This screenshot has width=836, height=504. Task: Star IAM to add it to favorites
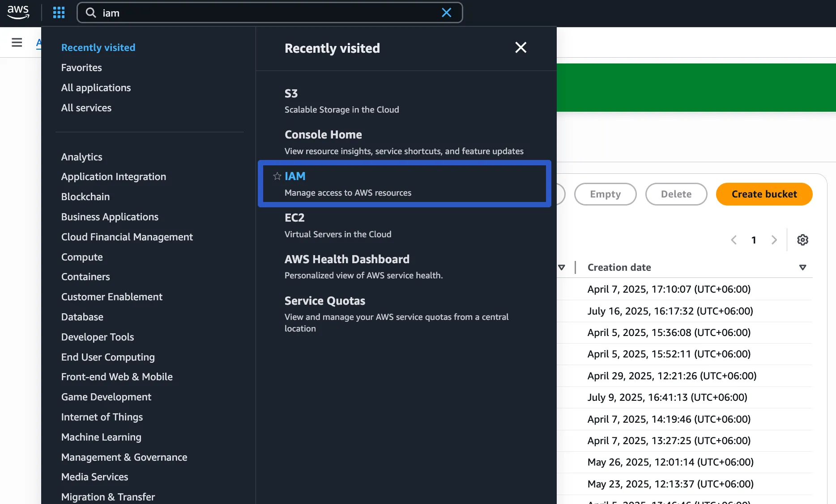[276, 176]
